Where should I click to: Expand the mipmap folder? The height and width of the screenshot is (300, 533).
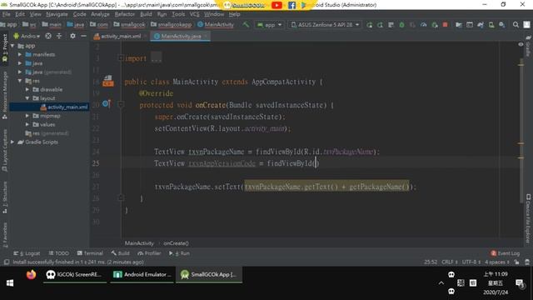[x=27, y=116]
